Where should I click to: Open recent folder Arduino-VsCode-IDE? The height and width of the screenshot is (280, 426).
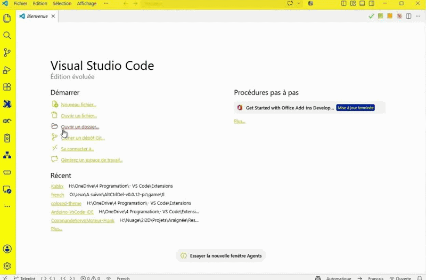pos(72,212)
